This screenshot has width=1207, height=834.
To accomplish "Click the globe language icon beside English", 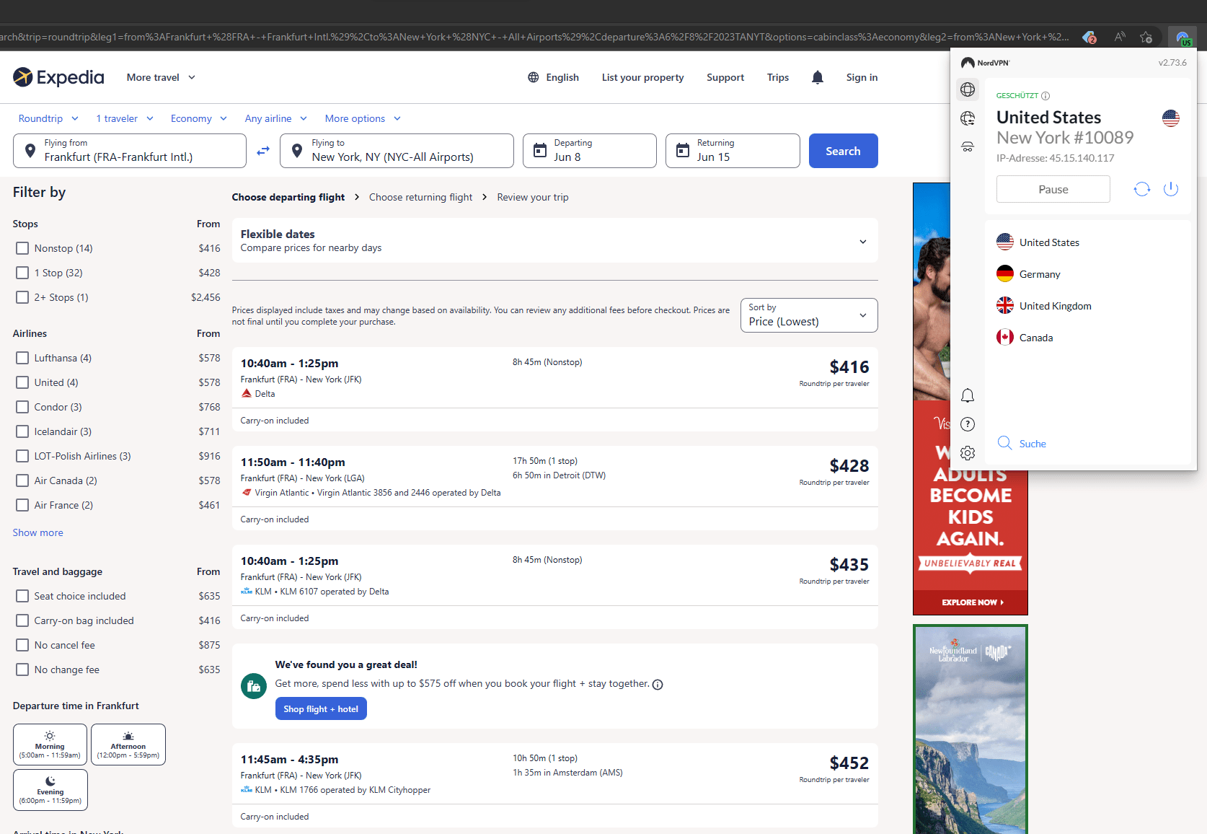I will coord(534,77).
